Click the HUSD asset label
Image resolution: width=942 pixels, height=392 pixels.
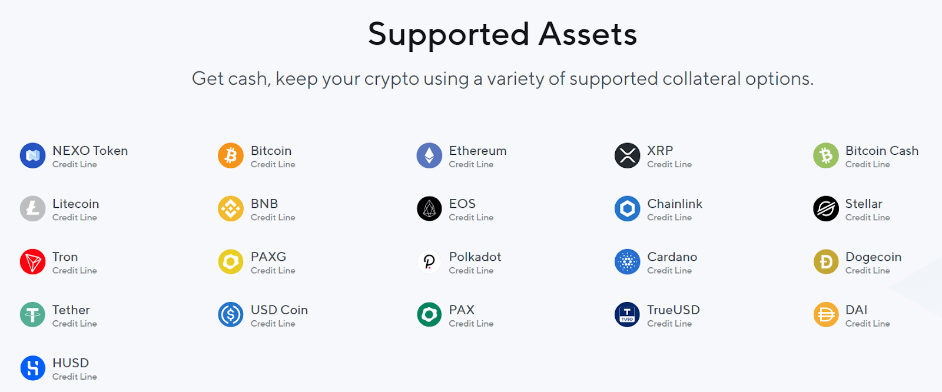[x=71, y=363]
